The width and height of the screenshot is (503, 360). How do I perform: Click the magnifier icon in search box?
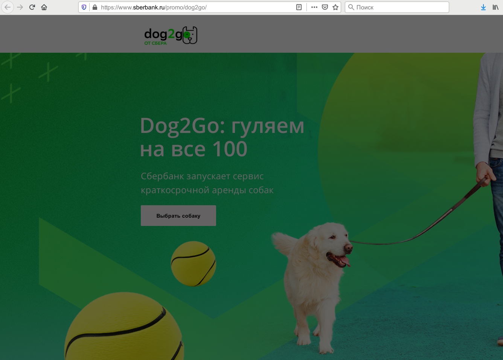[x=351, y=7]
